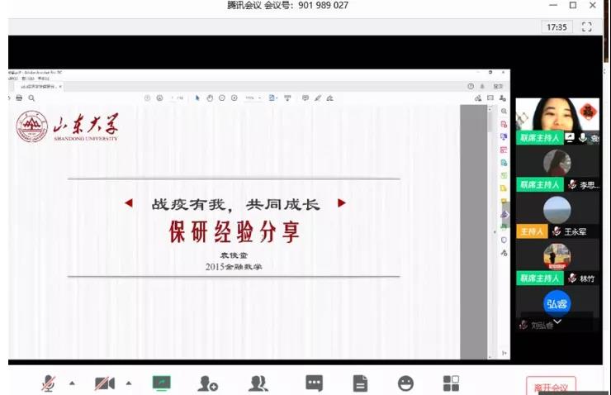The image size is (611, 395).
Task: Click the email envelope icon in Acrobat
Action: coord(490,98)
